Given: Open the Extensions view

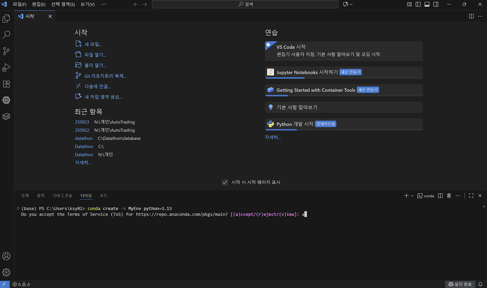Looking at the screenshot, I should pyautogui.click(x=6, y=84).
